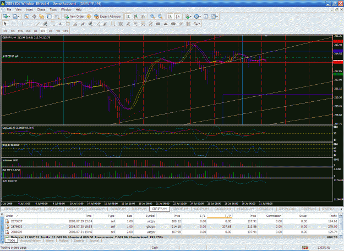Open the File menu
Image resolution: width=344 pixels, height=251 pixels.
(x=9, y=10)
